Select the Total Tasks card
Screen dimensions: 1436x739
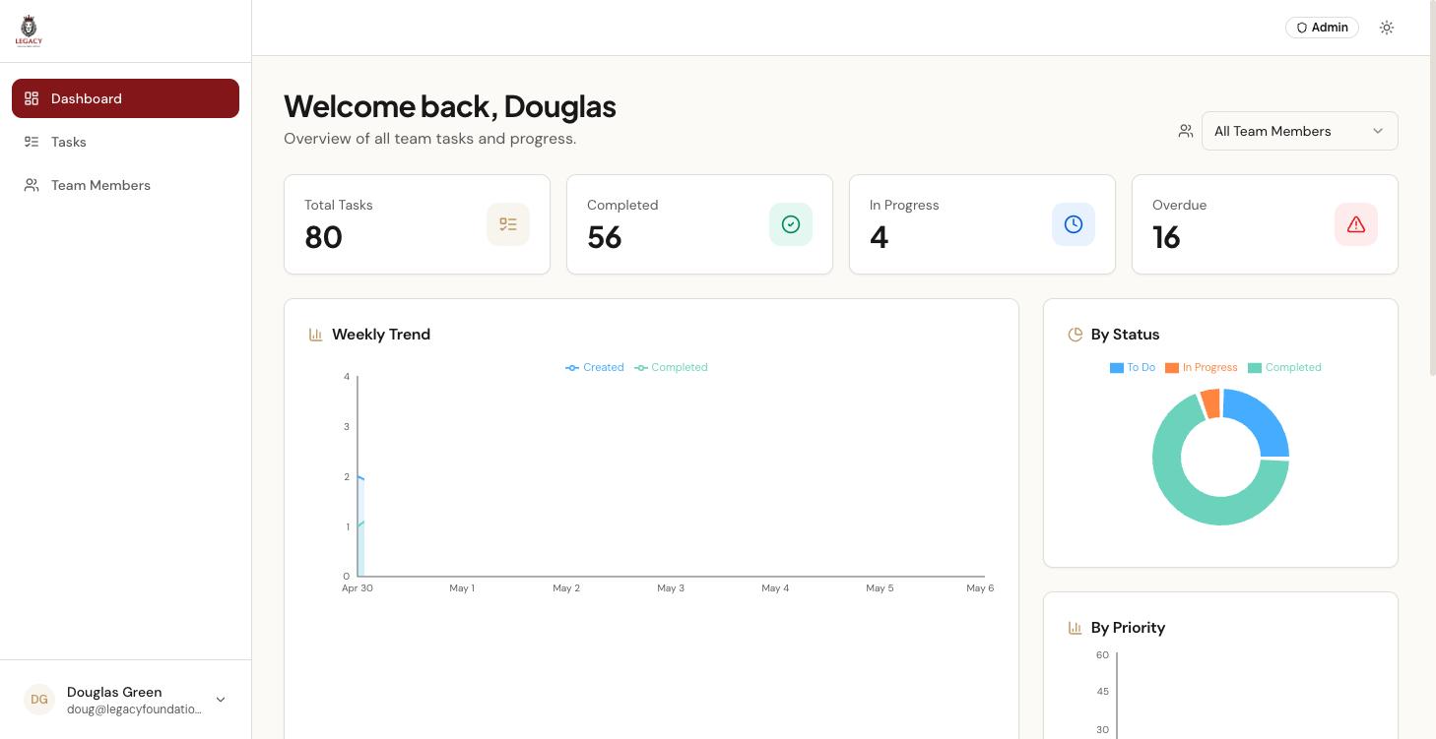417,224
